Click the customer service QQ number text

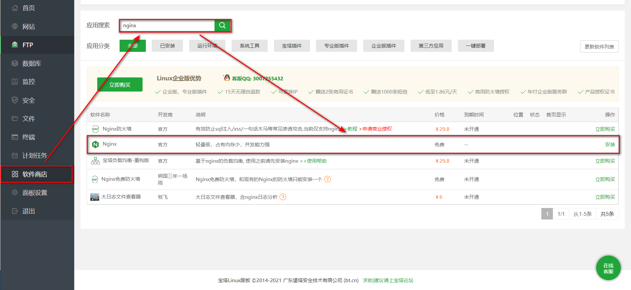pos(258,78)
